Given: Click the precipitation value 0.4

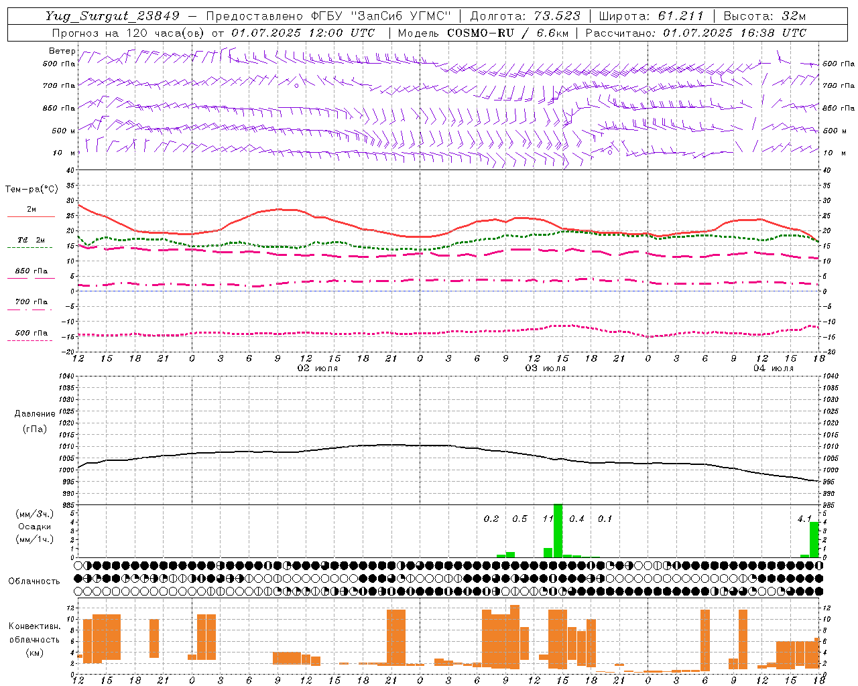Looking at the screenshot, I should click(576, 519).
